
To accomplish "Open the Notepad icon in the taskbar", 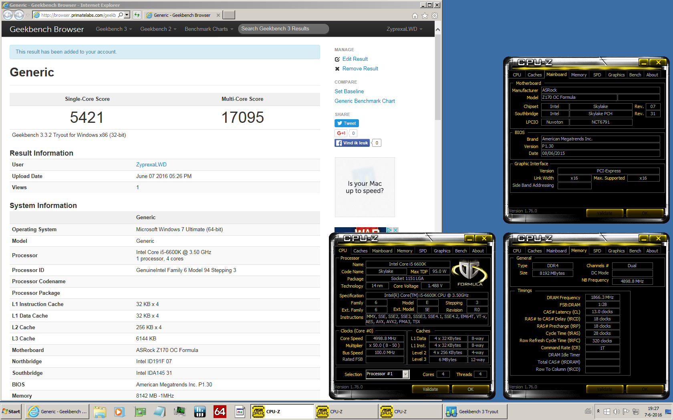I will click(159, 411).
